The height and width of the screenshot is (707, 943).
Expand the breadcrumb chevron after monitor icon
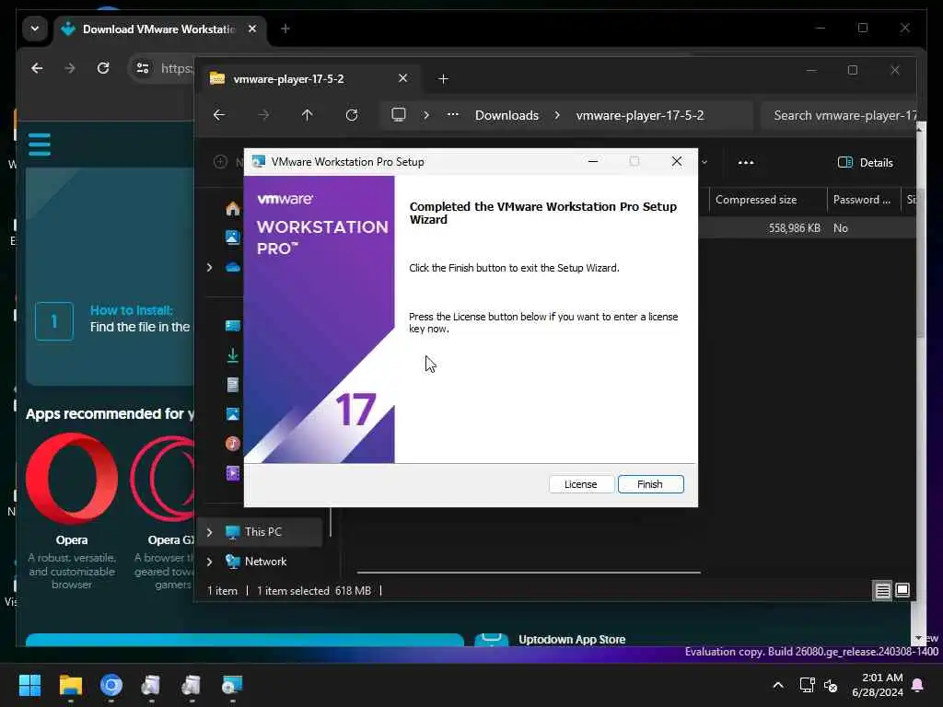coord(425,115)
